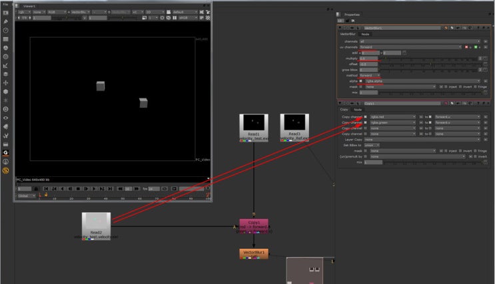Toggle the green v channel checkbox
This screenshot has width=495, height=284.
click(x=476, y=47)
